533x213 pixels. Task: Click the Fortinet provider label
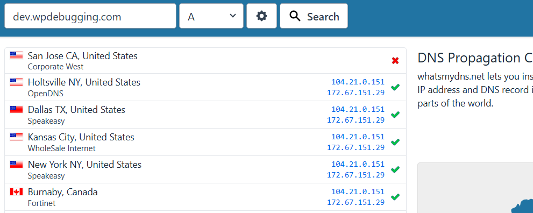[x=41, y=203]
